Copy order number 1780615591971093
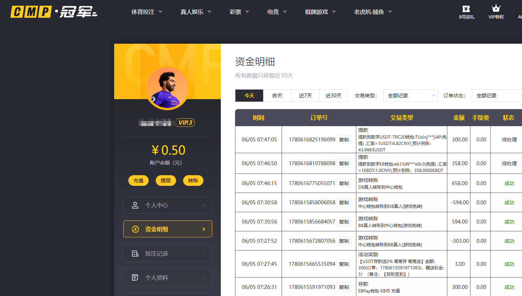This screenshot has width=522, height=296. coord(344,287)
